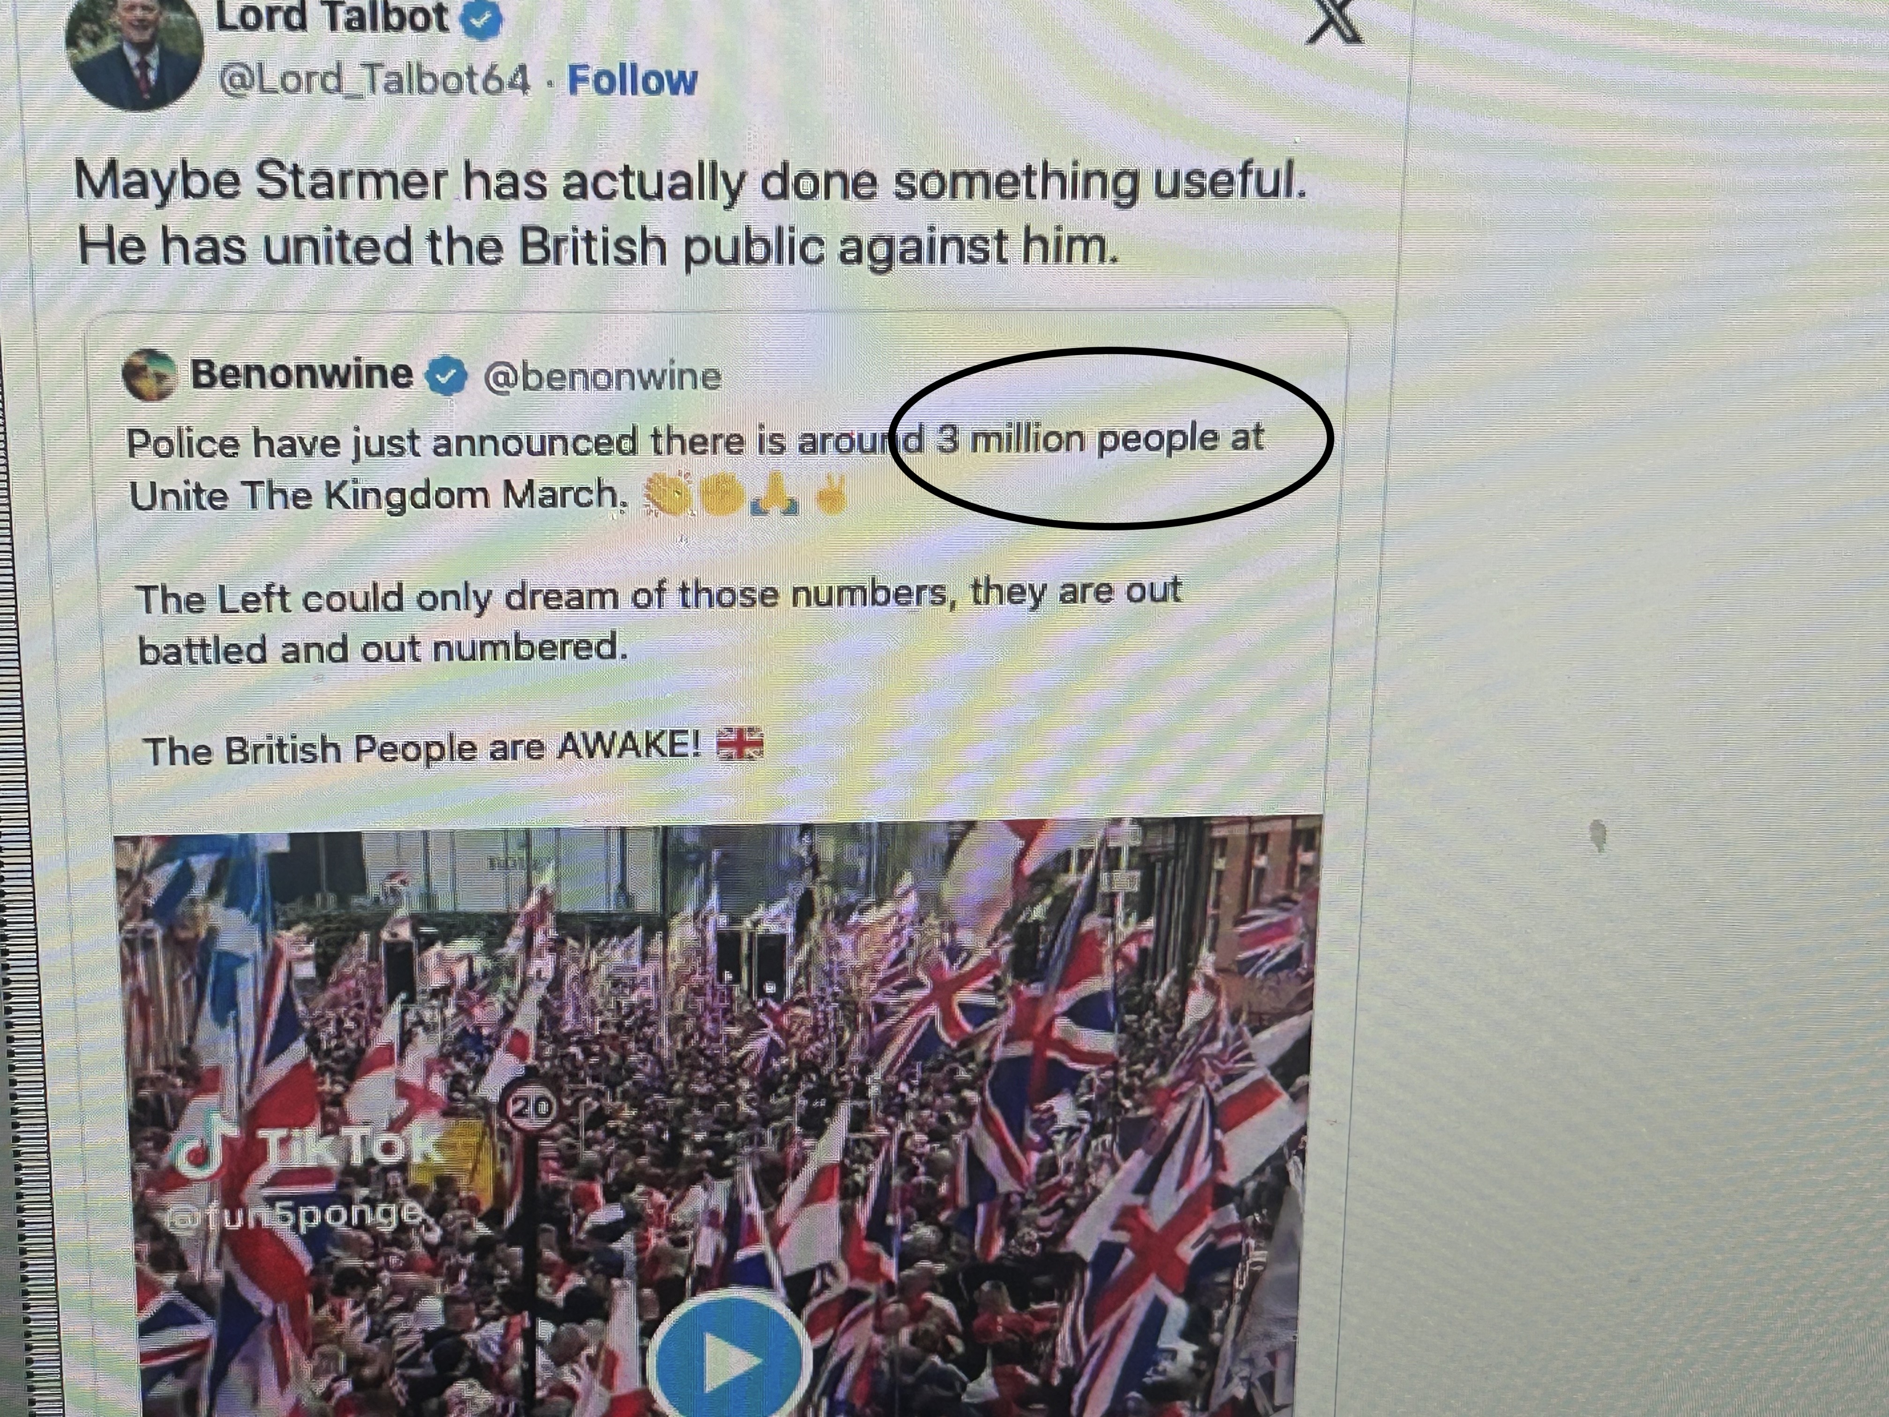Click the quoted 'Police have just announced' text

tap(694, 441)
